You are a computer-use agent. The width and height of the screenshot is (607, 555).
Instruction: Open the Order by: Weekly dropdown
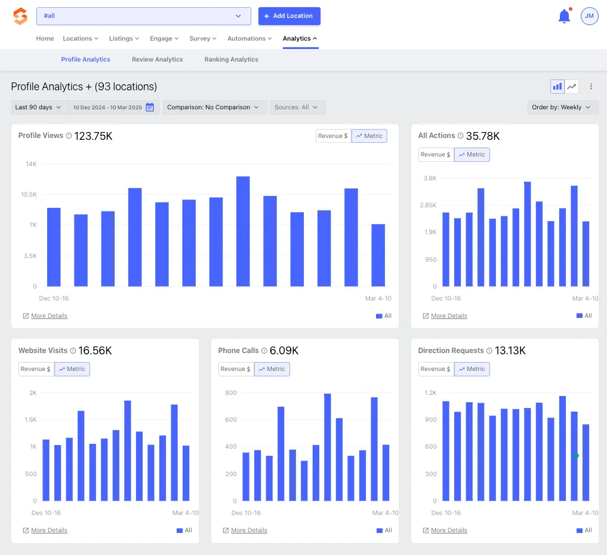point(562,108)
